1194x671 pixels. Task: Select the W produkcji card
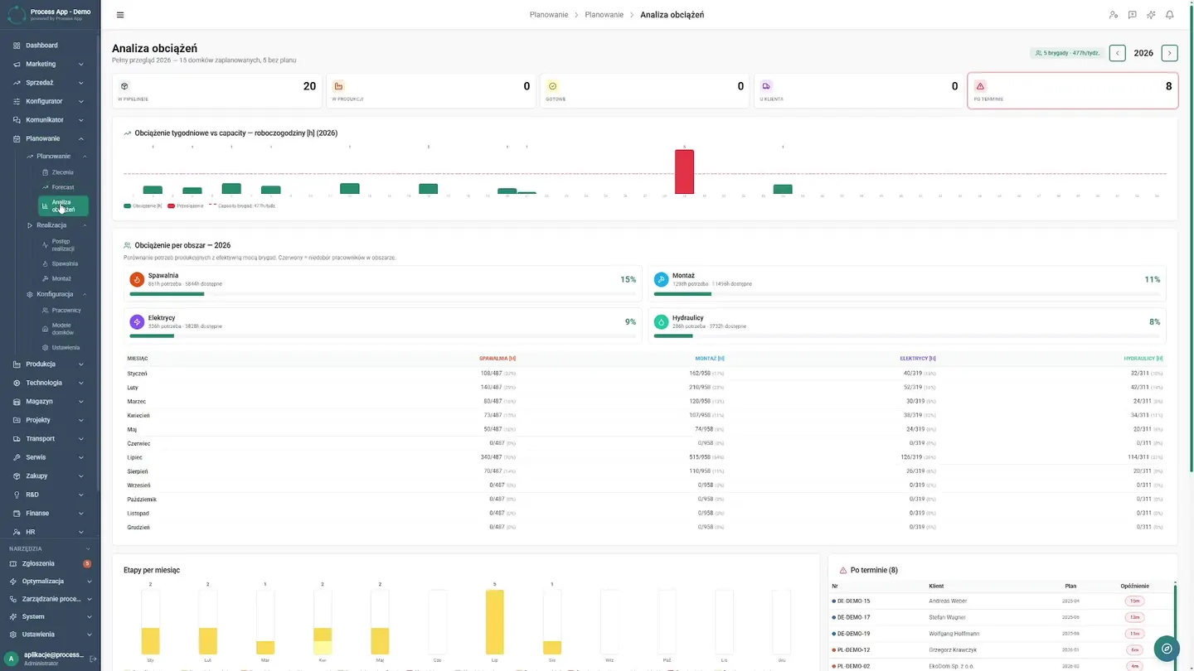(x=431, y=90)
